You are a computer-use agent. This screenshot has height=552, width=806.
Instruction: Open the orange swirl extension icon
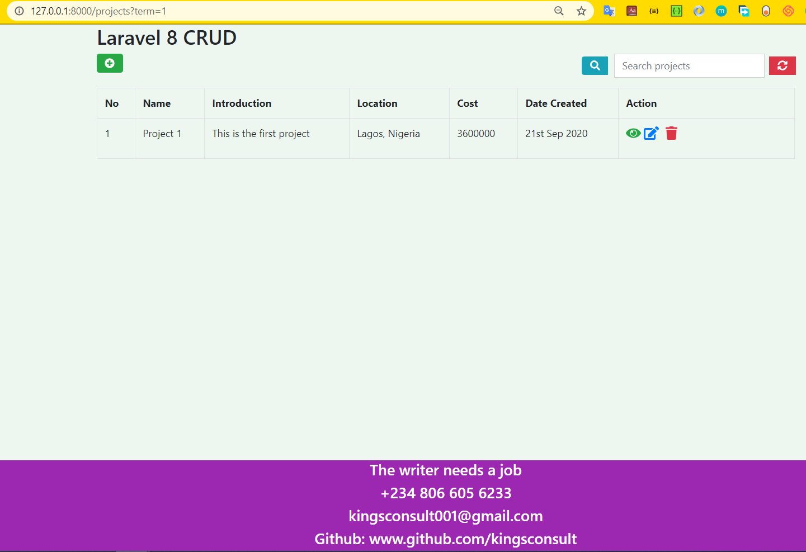pyautogui.click(x=788, y=11)
